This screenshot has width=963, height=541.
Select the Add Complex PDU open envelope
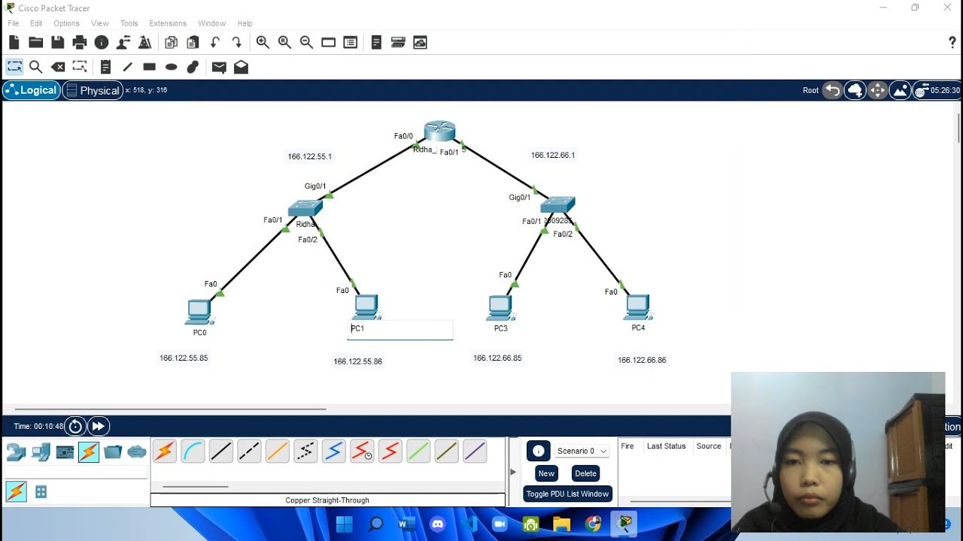241,67
